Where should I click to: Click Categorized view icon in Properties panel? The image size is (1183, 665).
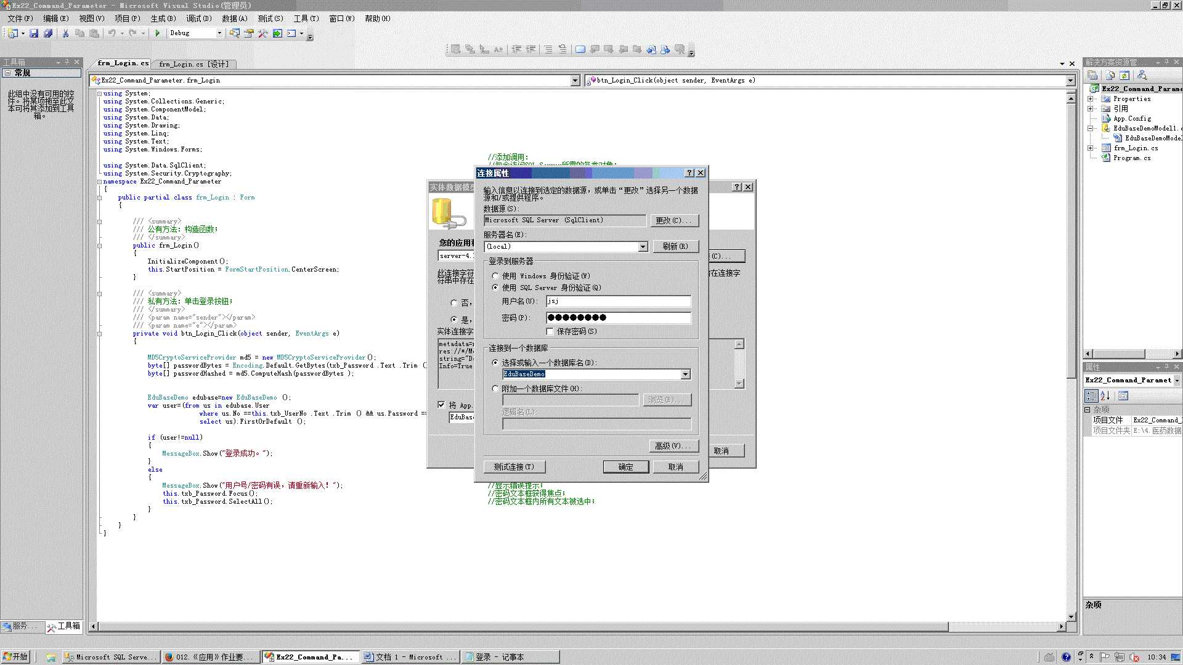pyautogui.click(x=1092, y=396)
